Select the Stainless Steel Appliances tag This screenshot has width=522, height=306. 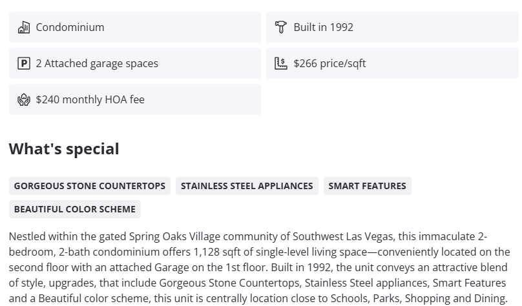pyautogui.click(x=247, y=186)
